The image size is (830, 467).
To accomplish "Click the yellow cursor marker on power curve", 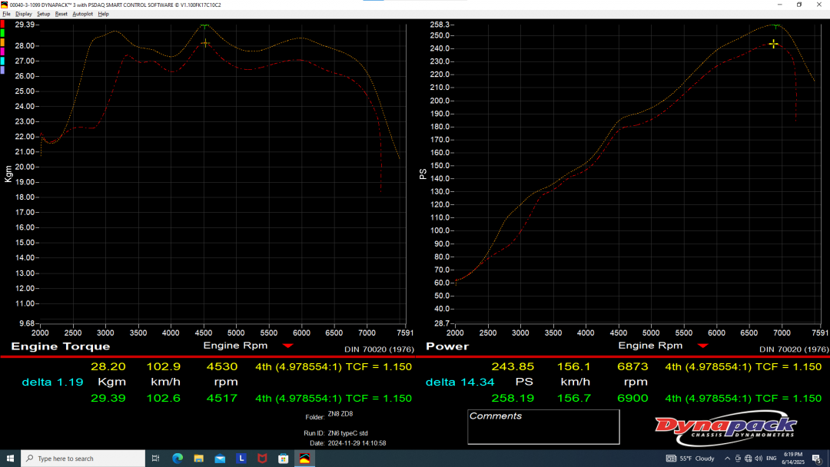I will coord(773,44).
